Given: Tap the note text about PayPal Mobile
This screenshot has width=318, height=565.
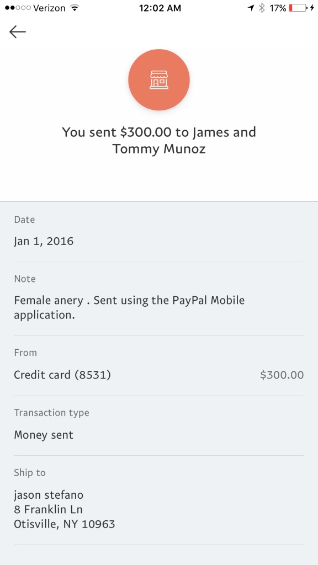Looking at the screenshot, I should 129,307.
